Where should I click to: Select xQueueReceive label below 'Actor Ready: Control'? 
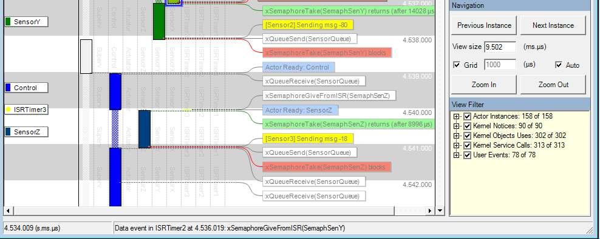314,81
